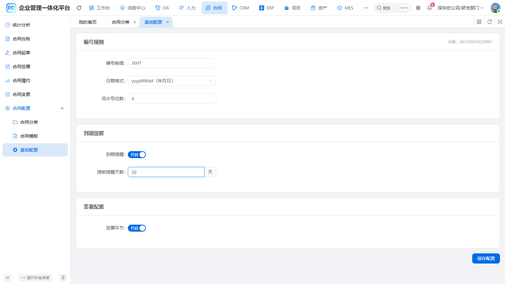This screenshot has height=284, width=505.
Task: Open 统计分析 in the sidebar
Action: pyautogui.click(x=35, y=25)
